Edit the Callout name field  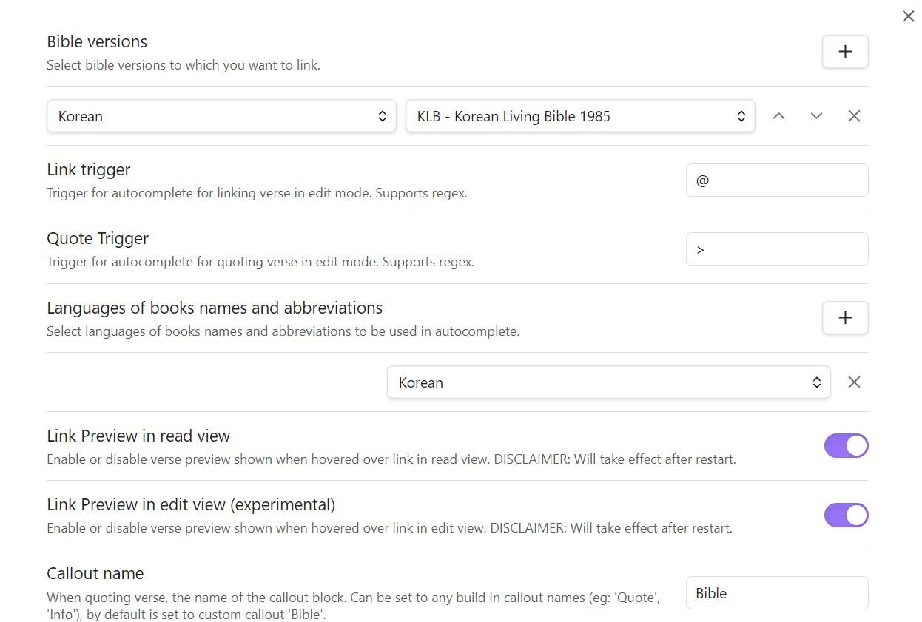click(777, 593)
